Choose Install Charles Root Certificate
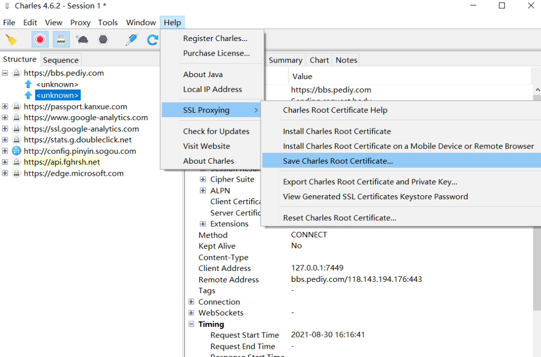The height and width of the screenshot is (357, 541). (x=402, y=131)
